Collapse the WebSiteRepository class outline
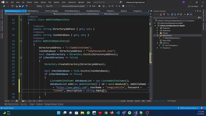 click(21, 20)
